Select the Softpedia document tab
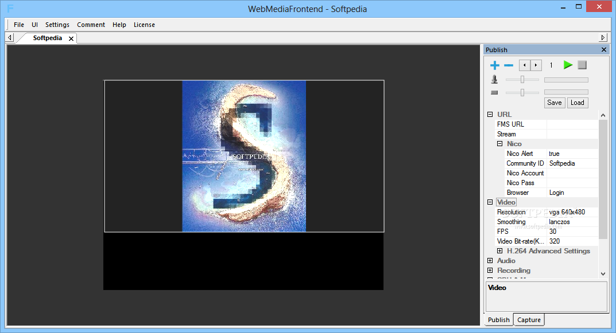 point(47,38)
